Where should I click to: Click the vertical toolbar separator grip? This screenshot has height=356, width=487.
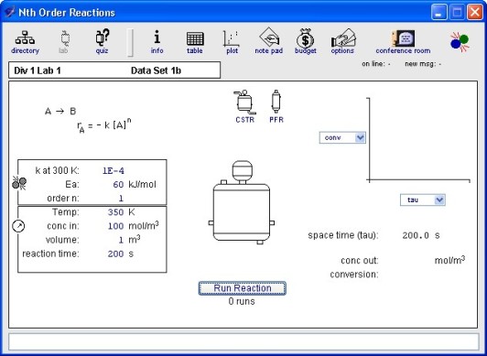point(130,43)
